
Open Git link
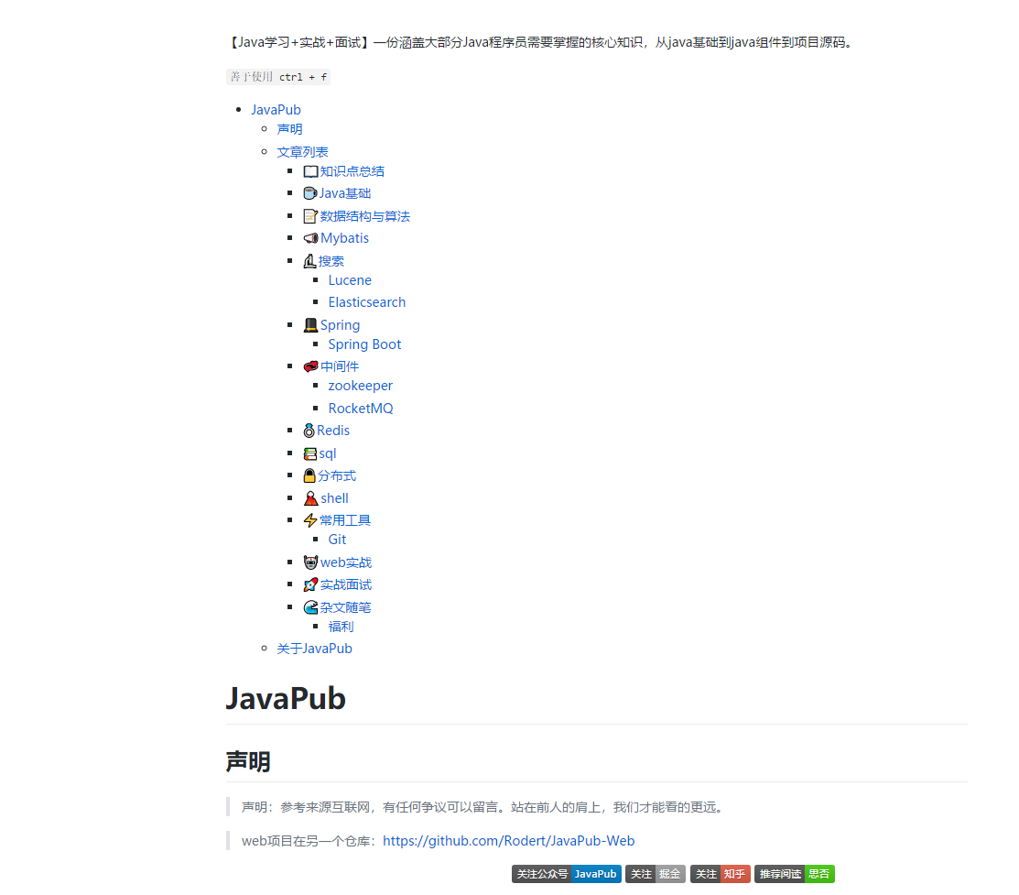coord(337,540)
